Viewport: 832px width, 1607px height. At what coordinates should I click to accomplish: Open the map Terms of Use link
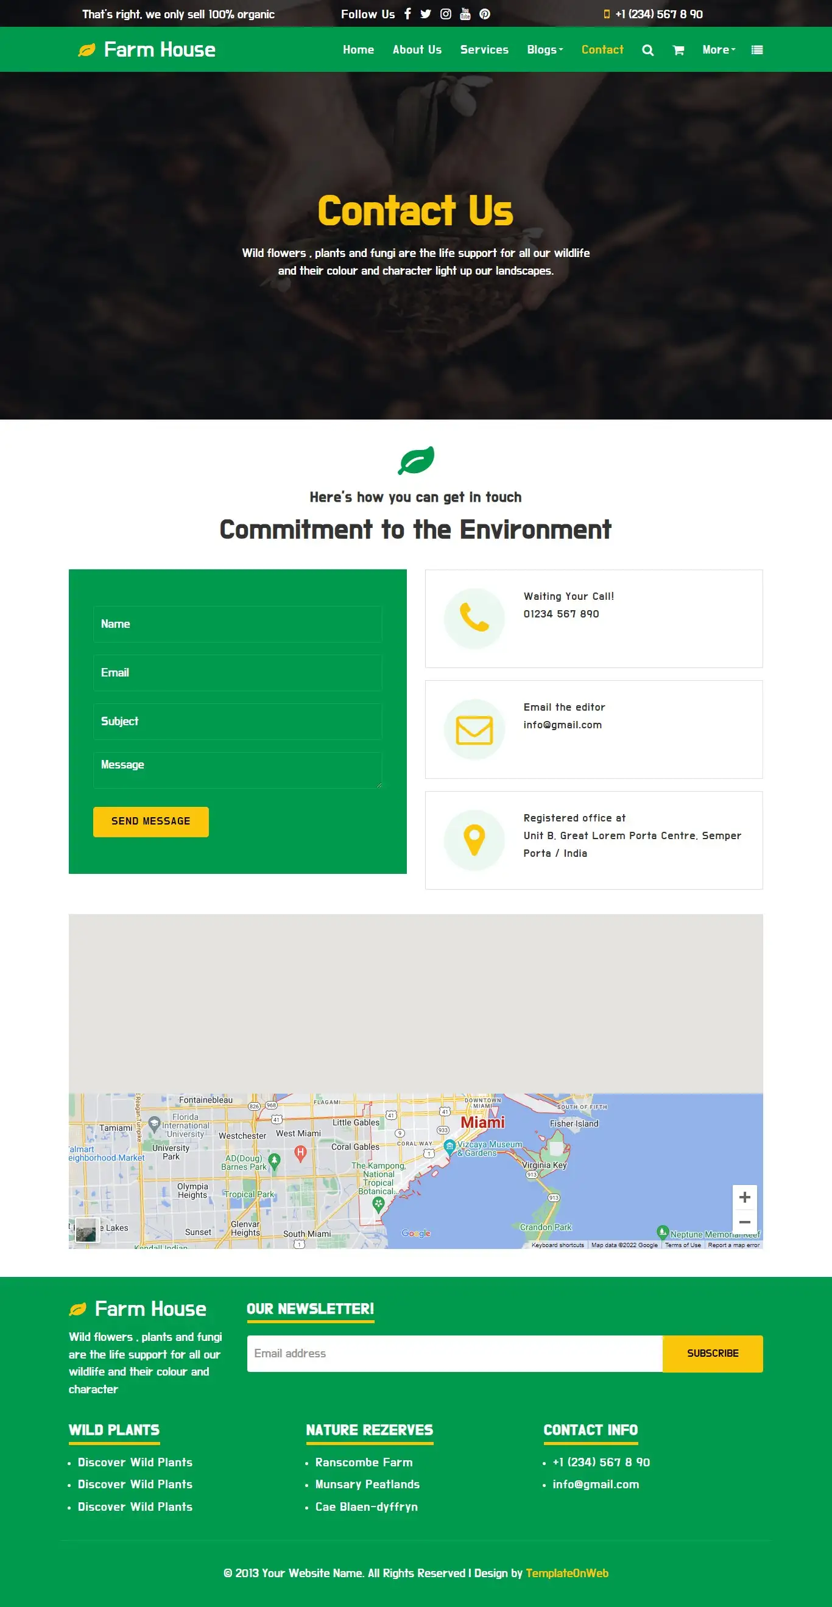click(683, 1245)
